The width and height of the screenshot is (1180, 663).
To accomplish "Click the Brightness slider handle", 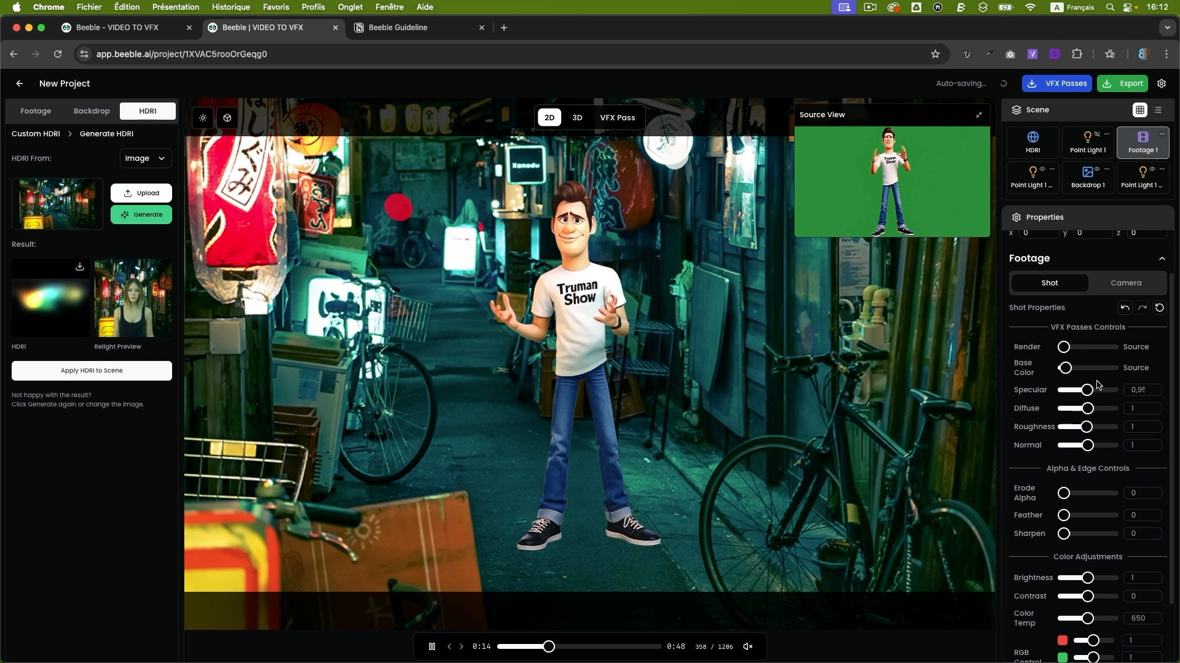I will point(1088,578).
